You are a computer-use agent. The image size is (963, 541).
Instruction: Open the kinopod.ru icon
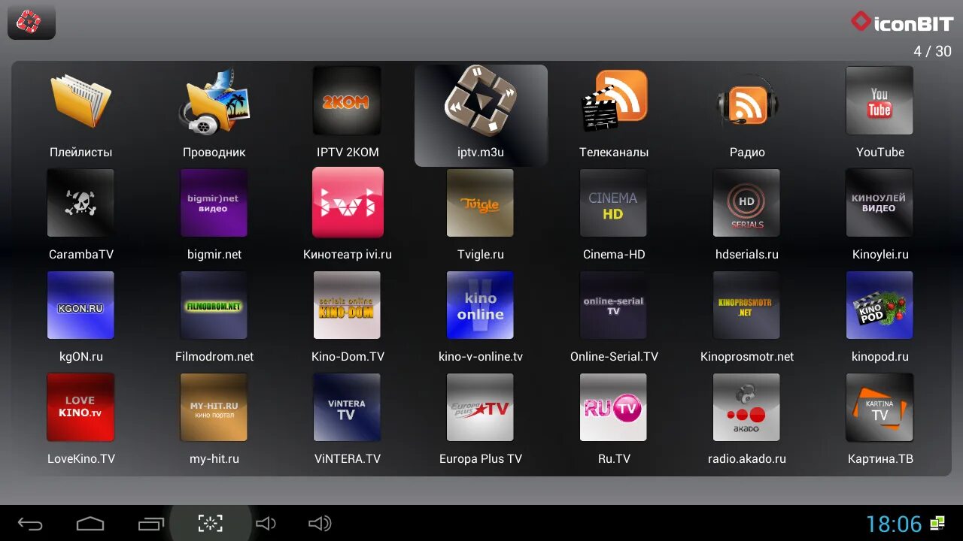coord(879,305)
